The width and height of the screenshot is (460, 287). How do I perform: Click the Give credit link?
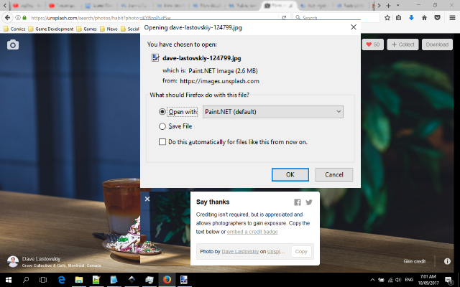414,261
